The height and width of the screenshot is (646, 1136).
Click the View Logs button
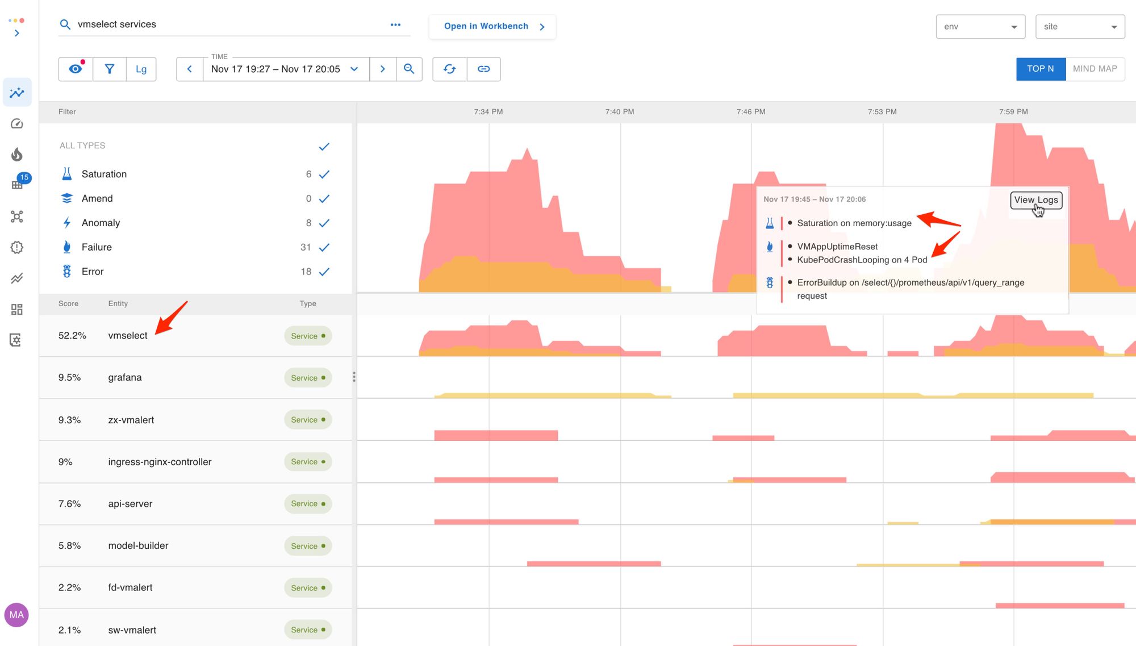1035,200
